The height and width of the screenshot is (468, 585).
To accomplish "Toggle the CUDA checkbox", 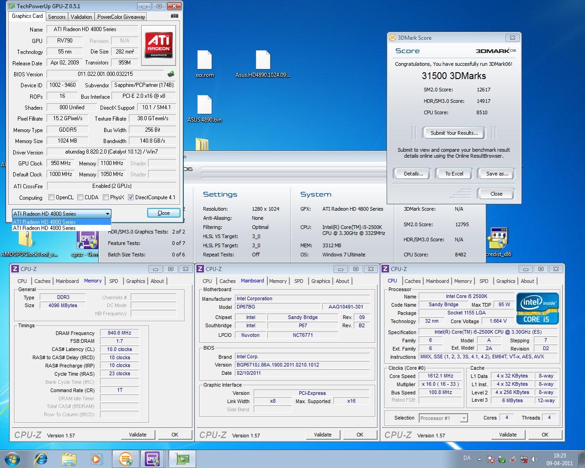I will 80,197.
